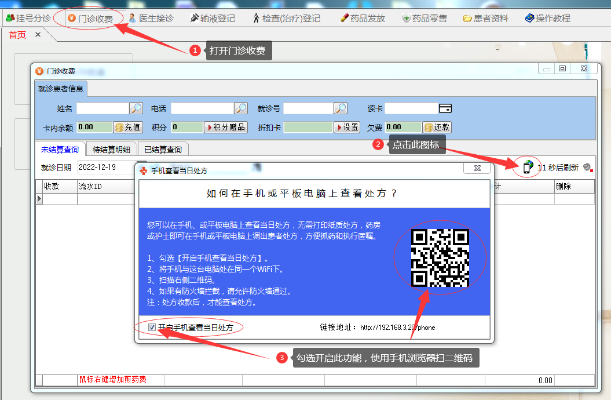Click the 就诊日期 date field
611x400 pixels.
[107, 168]
